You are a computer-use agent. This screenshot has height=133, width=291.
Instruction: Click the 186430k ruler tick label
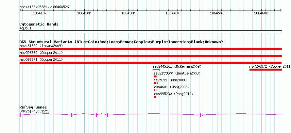pyautogui.click(x=128, y=13)
